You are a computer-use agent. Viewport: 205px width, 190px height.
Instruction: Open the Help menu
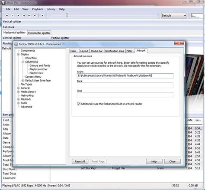(61, 9)
